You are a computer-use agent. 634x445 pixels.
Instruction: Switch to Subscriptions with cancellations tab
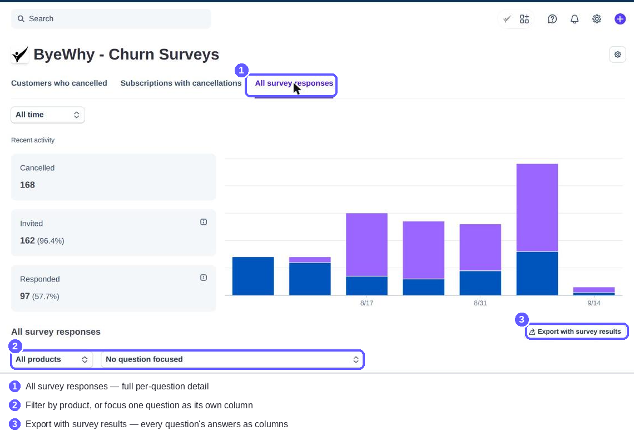(181, 83)
